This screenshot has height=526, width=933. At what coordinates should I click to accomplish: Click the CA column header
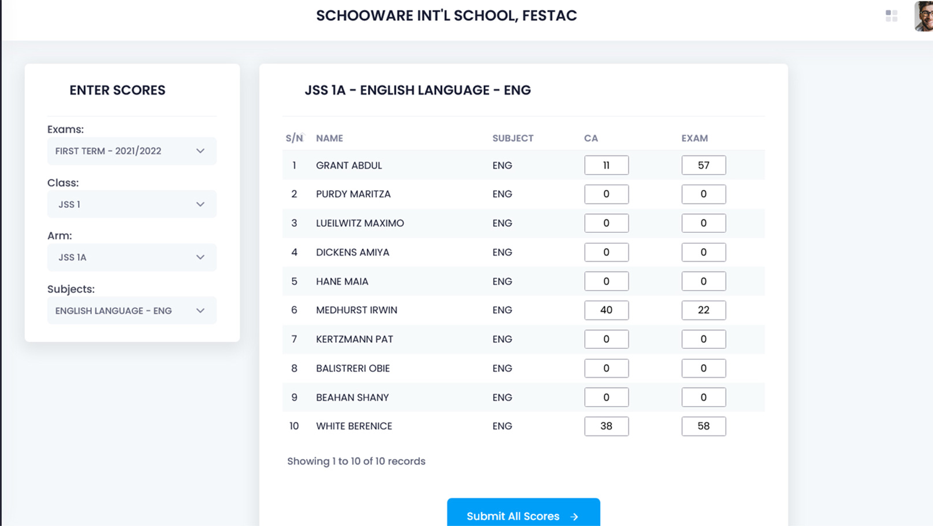tap(591, 138)
